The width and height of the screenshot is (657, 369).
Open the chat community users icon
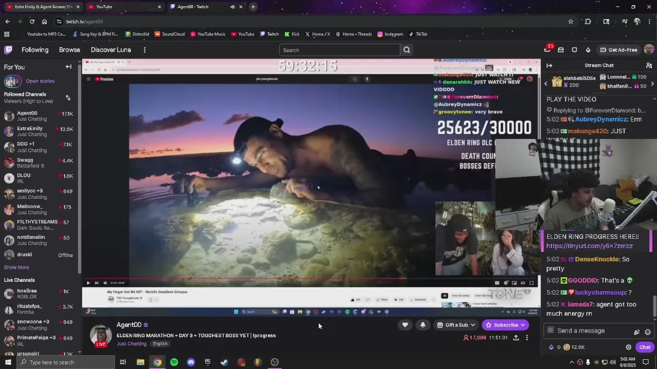pyautogui.click(x=649, y=65)
